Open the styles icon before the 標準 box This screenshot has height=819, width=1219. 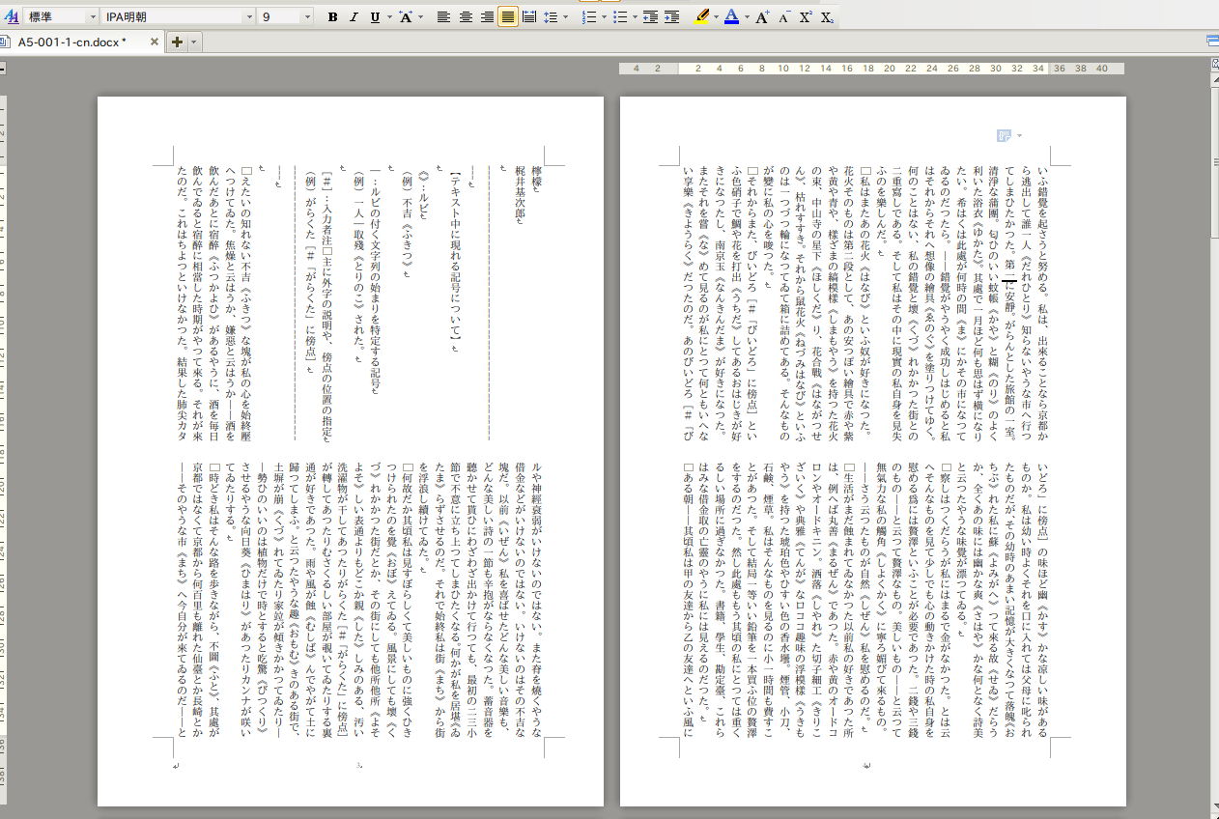click(x=13, y=17)
